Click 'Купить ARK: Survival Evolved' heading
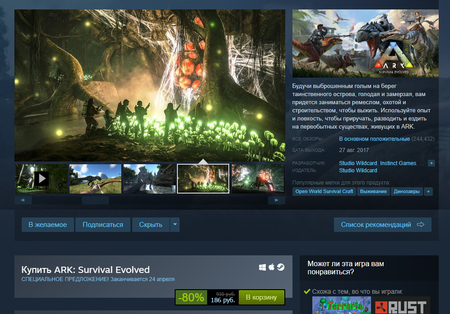Screen dimensions: 450x314 [x=85, y=269]
